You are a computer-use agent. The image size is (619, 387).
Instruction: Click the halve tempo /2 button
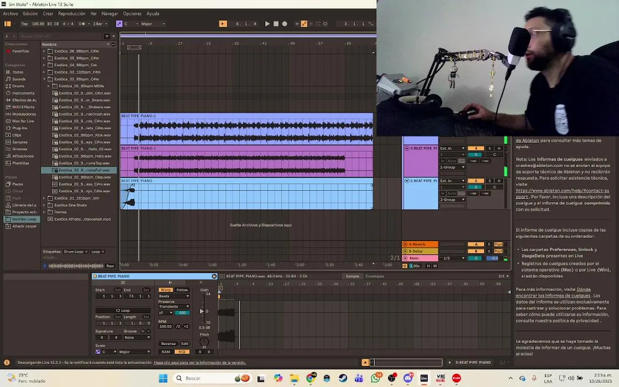click(x=178, y=327)
